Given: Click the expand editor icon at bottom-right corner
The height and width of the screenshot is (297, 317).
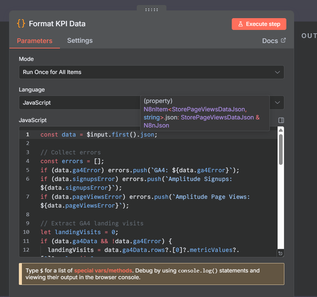Looking at the screenshot, I should coord(280,253).
